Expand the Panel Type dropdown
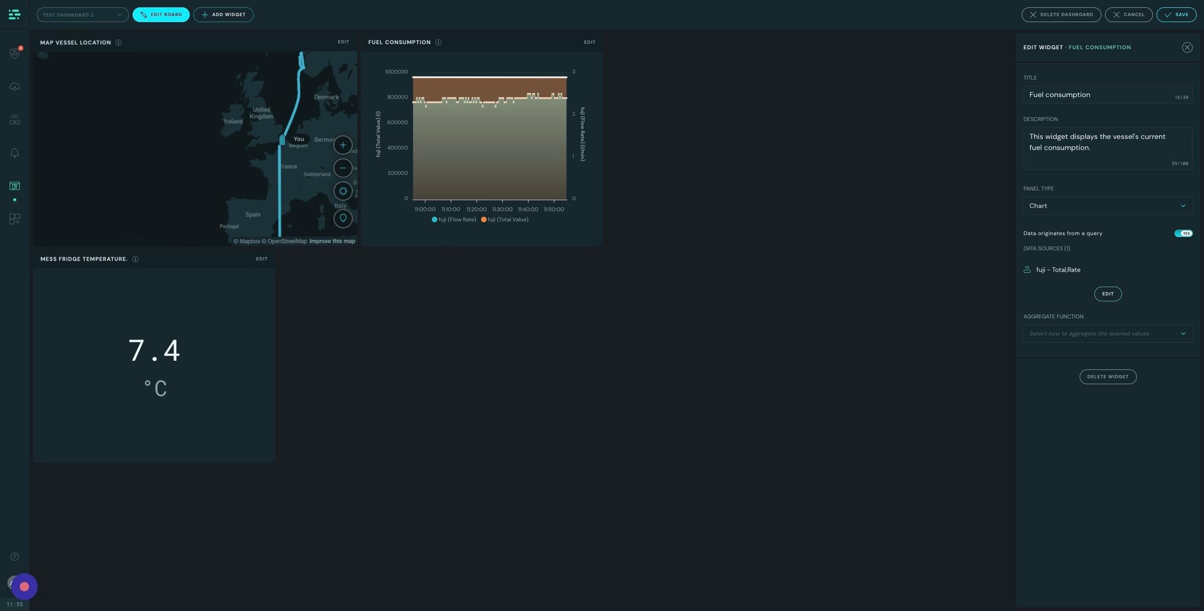 click(1107, 206)
